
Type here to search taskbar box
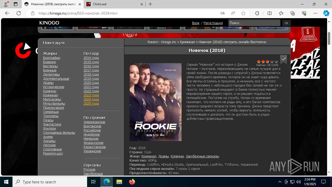coord(50,182)
